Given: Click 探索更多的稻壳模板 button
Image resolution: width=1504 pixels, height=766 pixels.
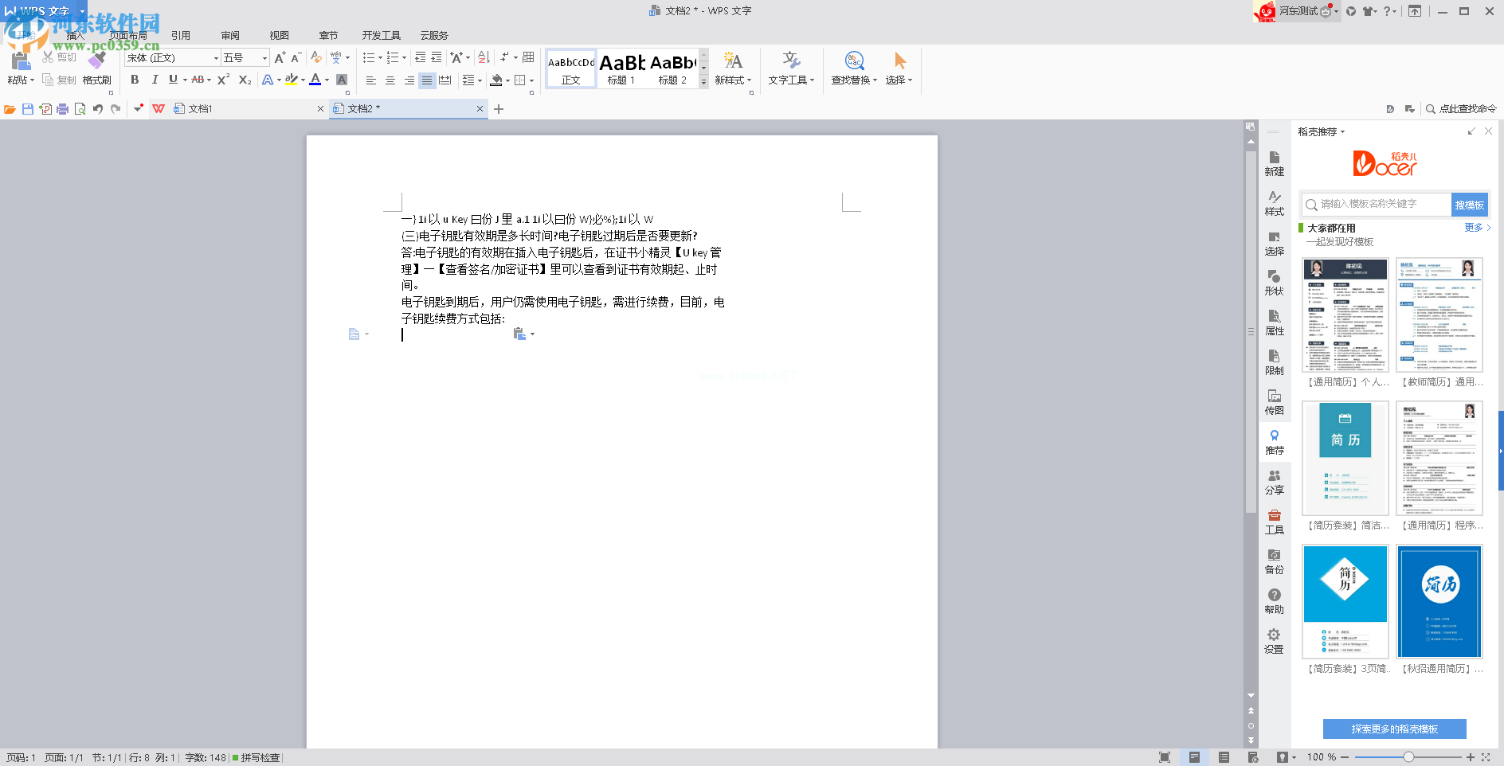Looking at the screenshot, I should pyautogui.click(x=1394, y=729).
